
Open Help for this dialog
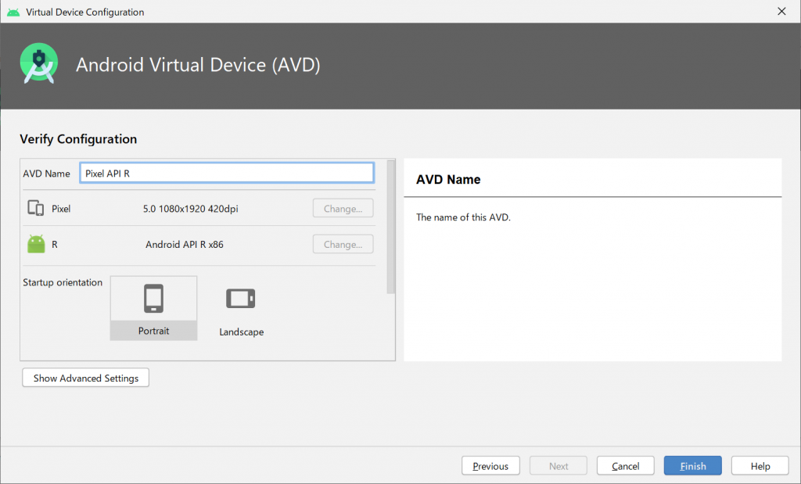click(x=760, y=466)
